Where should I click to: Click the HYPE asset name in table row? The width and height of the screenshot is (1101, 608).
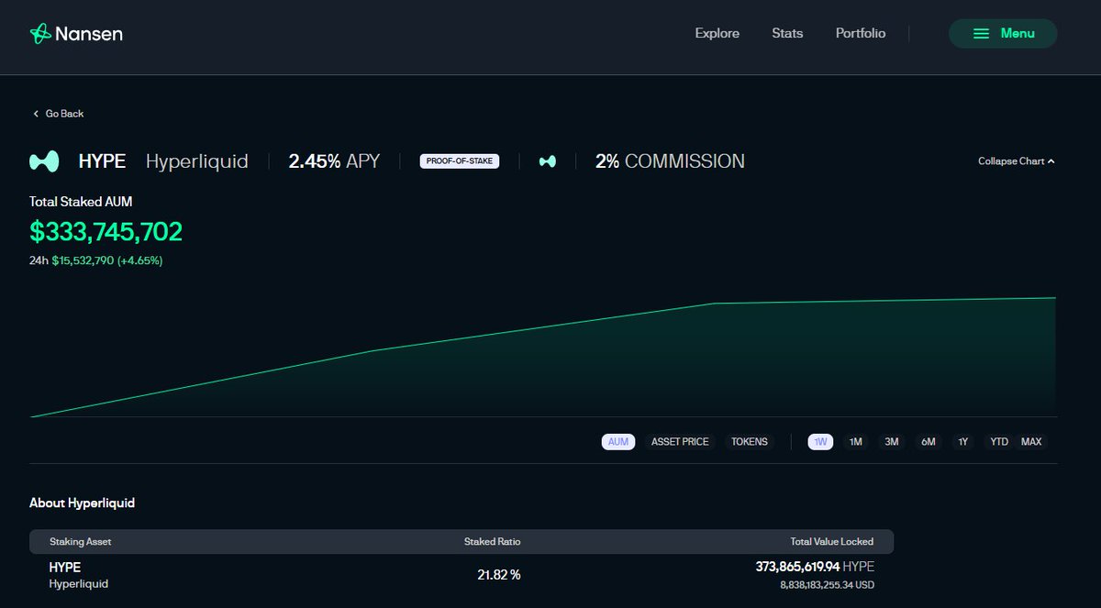[x=65, y=568]
